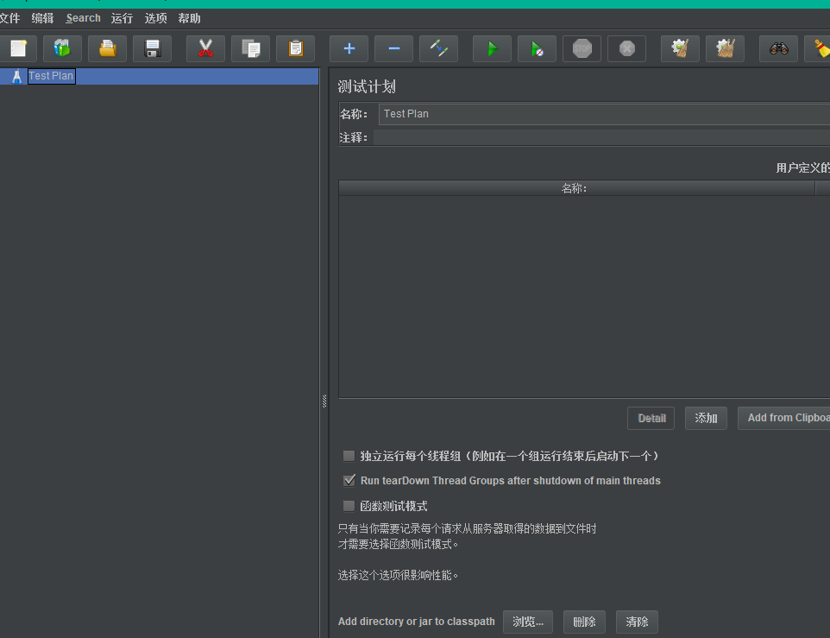Click the 注释 comment input field
This screenshot has width=830, height=638.
(x=602, y=137)
